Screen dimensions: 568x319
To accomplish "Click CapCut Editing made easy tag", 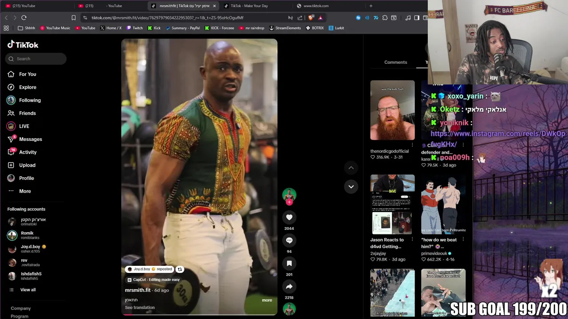I will (x=154, y=280).
